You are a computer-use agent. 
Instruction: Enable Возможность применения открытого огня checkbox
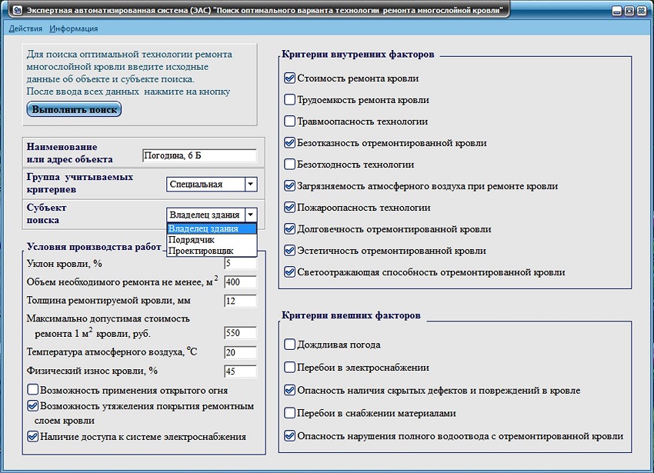32,390
